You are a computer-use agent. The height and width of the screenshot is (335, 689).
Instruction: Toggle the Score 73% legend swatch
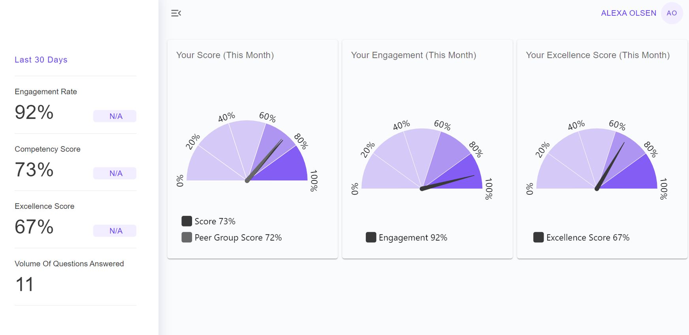[186, 221]
